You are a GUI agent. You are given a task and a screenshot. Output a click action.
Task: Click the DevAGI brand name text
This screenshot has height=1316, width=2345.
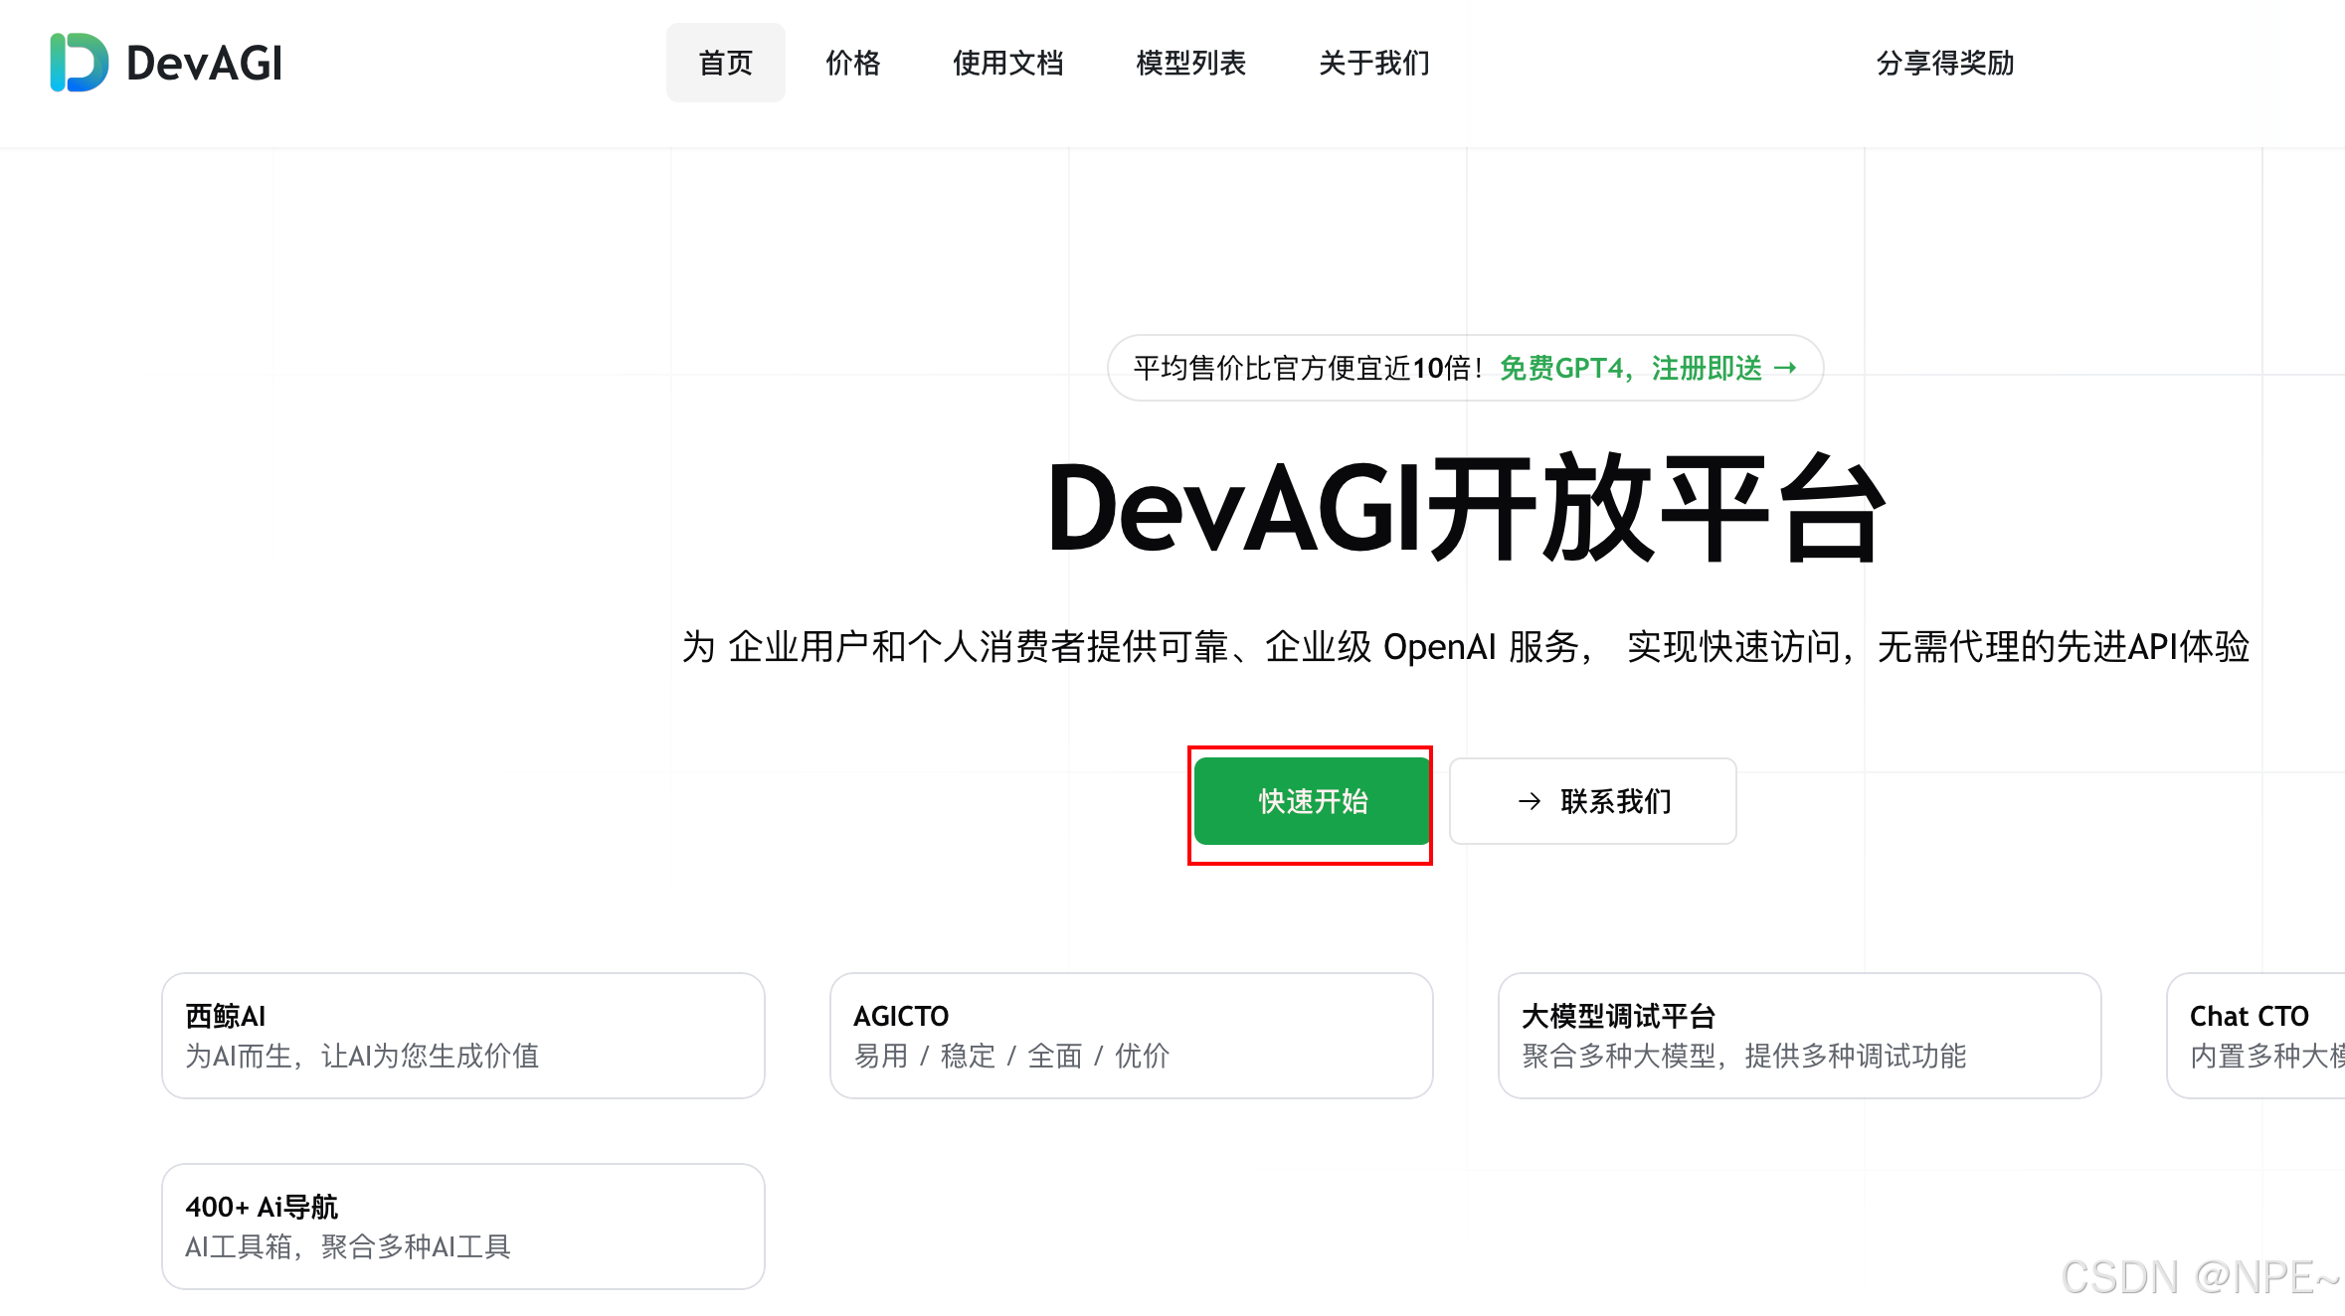click(204, 63)
